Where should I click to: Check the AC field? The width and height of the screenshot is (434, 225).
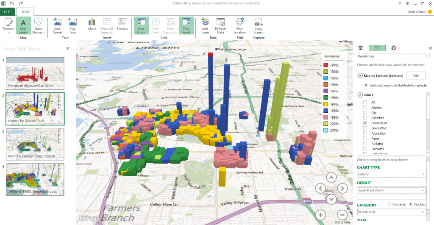[365, 103]
